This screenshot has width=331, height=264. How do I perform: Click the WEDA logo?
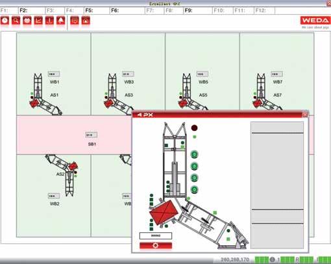[x=315, y=21]
